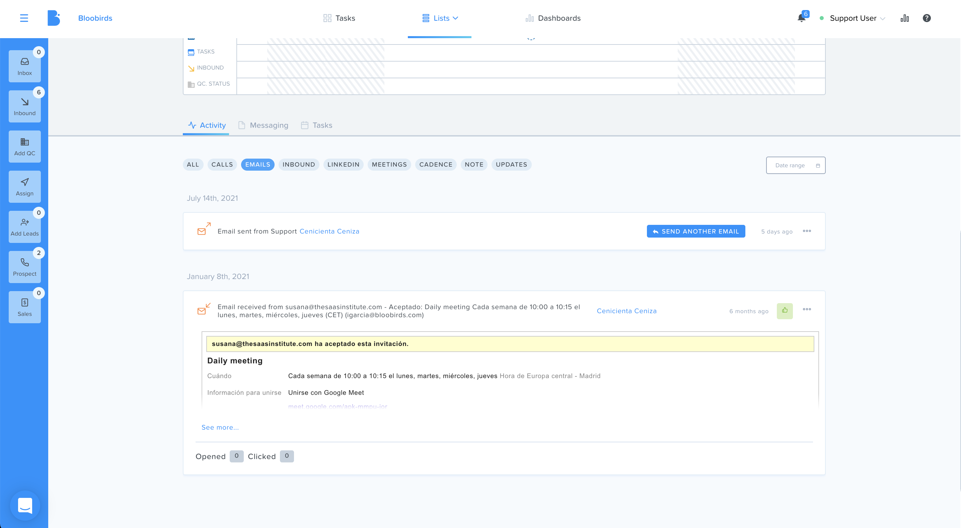Click SEND ANOTHER EMAIL button
The image size is (961, 528).
point(696,231)
